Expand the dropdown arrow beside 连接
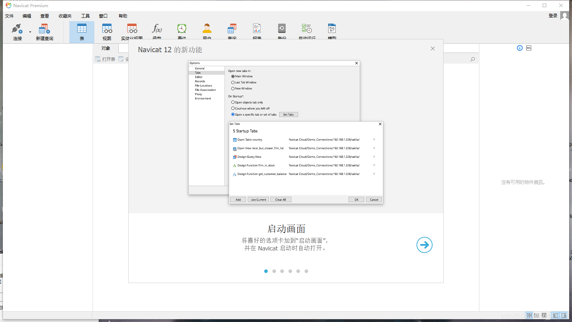Screen dimensions: 572x322 (30, 32)
